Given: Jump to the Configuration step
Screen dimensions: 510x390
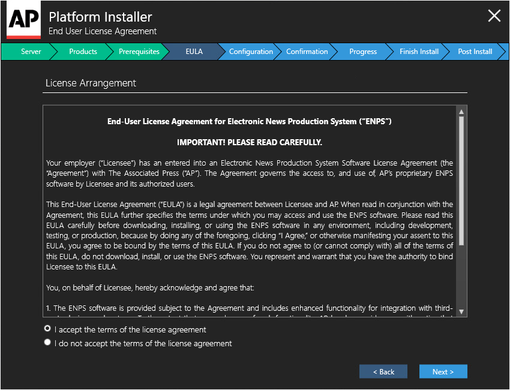Looking at the screenshot, I should point(251,52).
